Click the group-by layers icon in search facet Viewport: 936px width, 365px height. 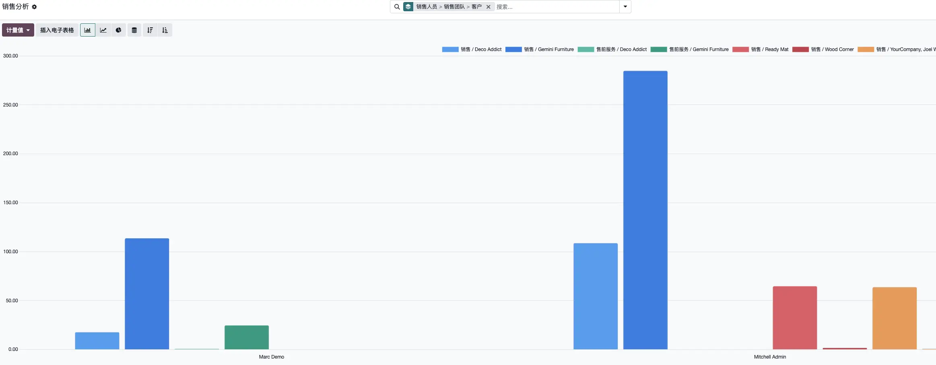[408, 7]
